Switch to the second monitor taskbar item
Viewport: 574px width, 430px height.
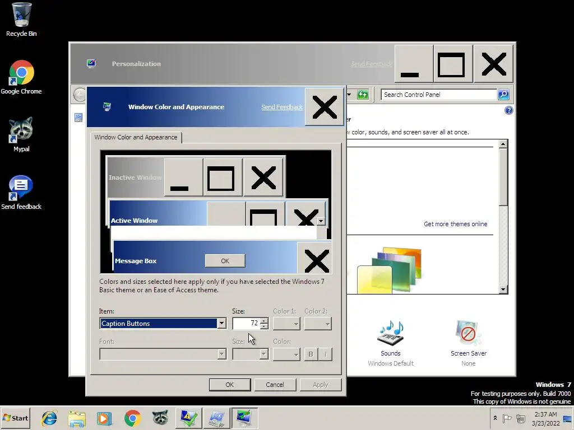[x=217, y=418]
